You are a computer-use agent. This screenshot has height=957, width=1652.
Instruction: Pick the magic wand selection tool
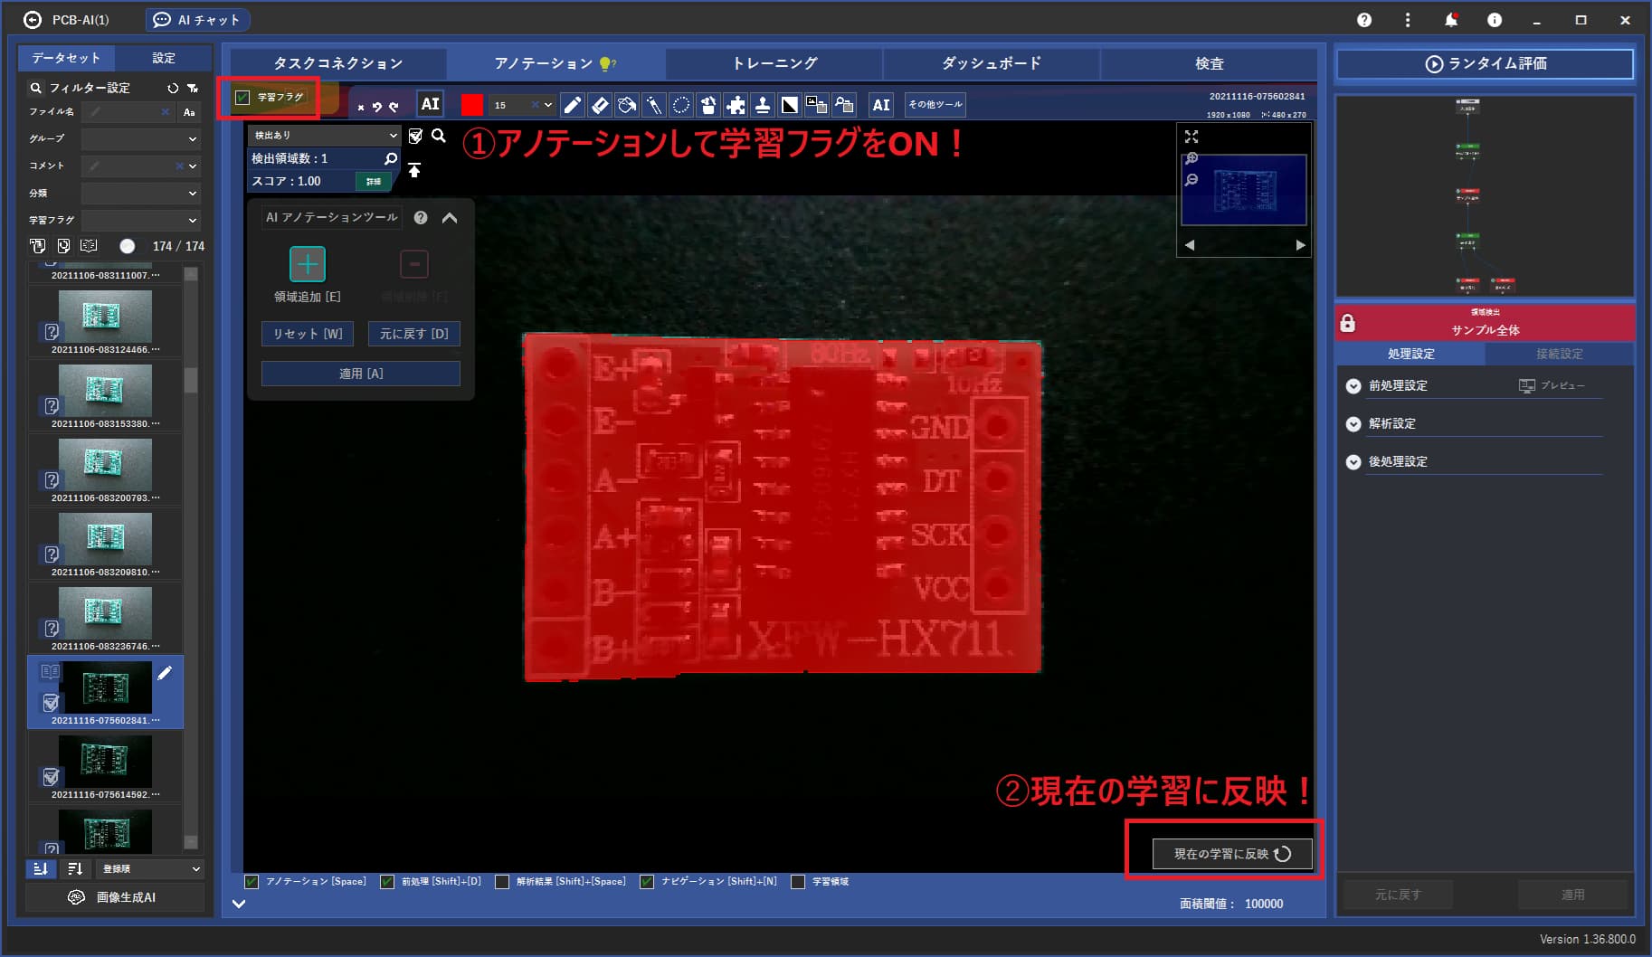[x=654, y=105]
